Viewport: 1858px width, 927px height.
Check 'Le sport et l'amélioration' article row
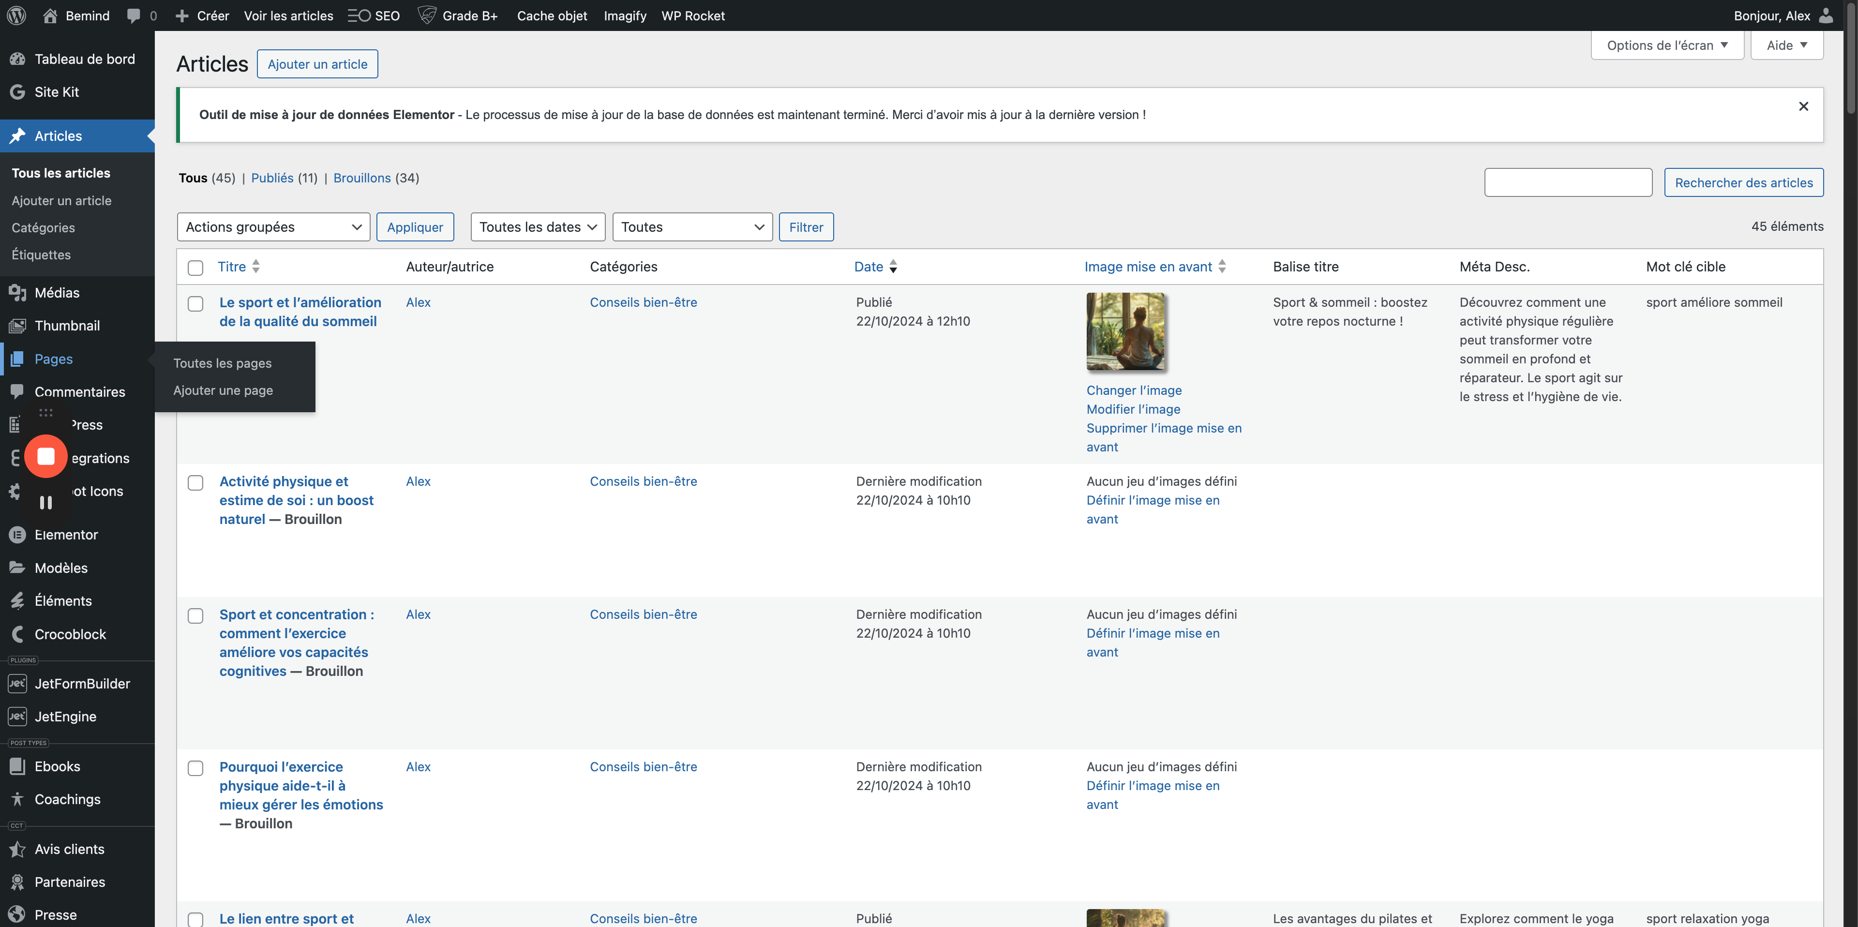tap(195, 304)
